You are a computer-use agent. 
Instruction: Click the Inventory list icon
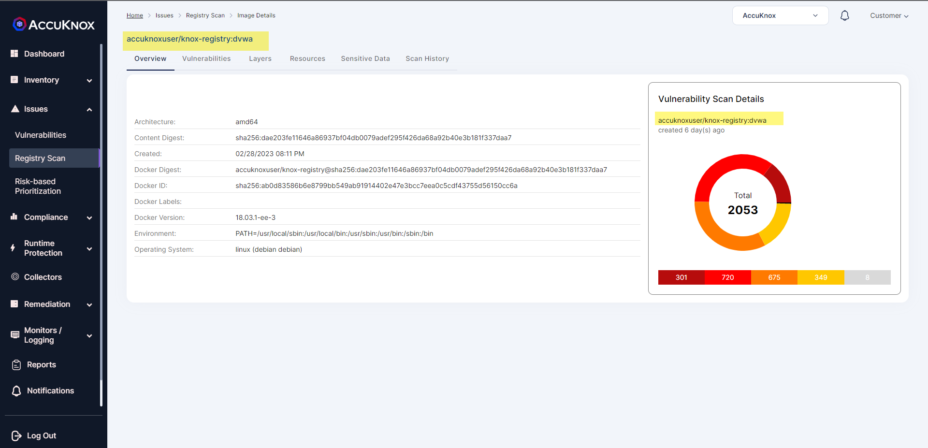(14, 80)
